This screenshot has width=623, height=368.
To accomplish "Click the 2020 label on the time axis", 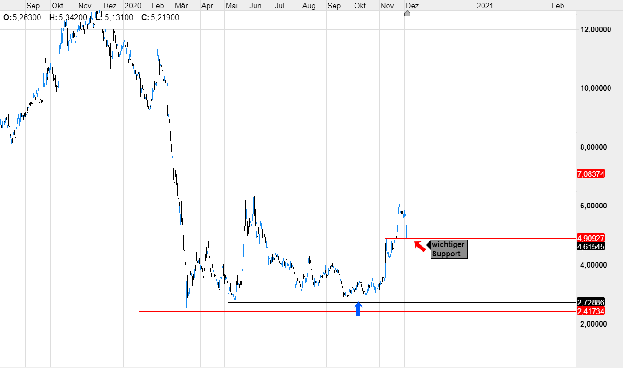I will click(x=133, y=6).
